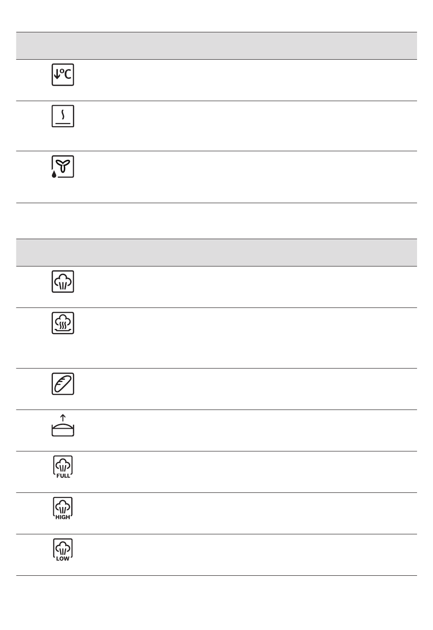
Task: Select the steam icon labeled HIGH
Action: [63, 508]
